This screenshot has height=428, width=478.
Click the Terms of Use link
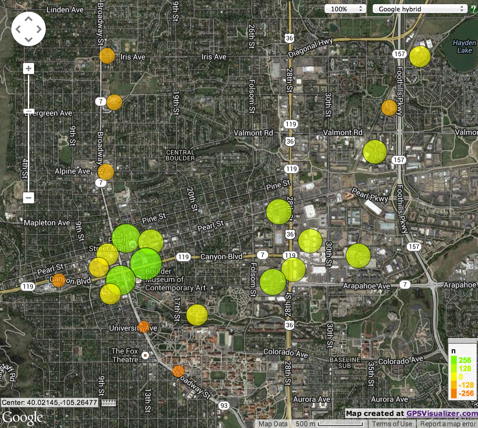point(392,424)
